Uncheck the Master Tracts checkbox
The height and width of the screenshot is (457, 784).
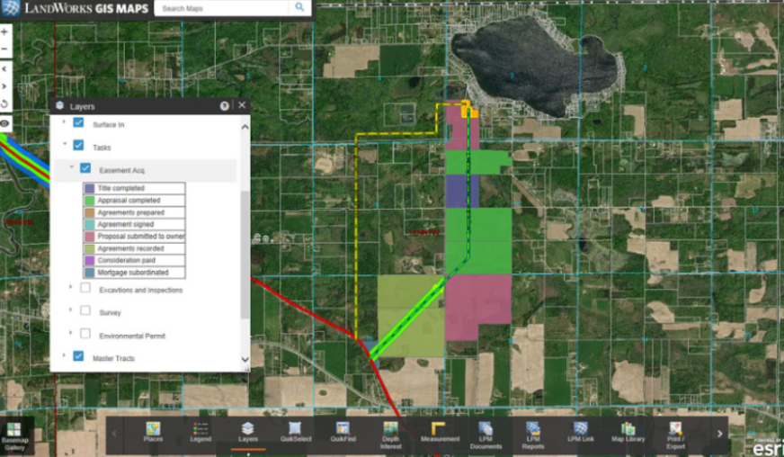pyautogui.click(x=78, y=356)
